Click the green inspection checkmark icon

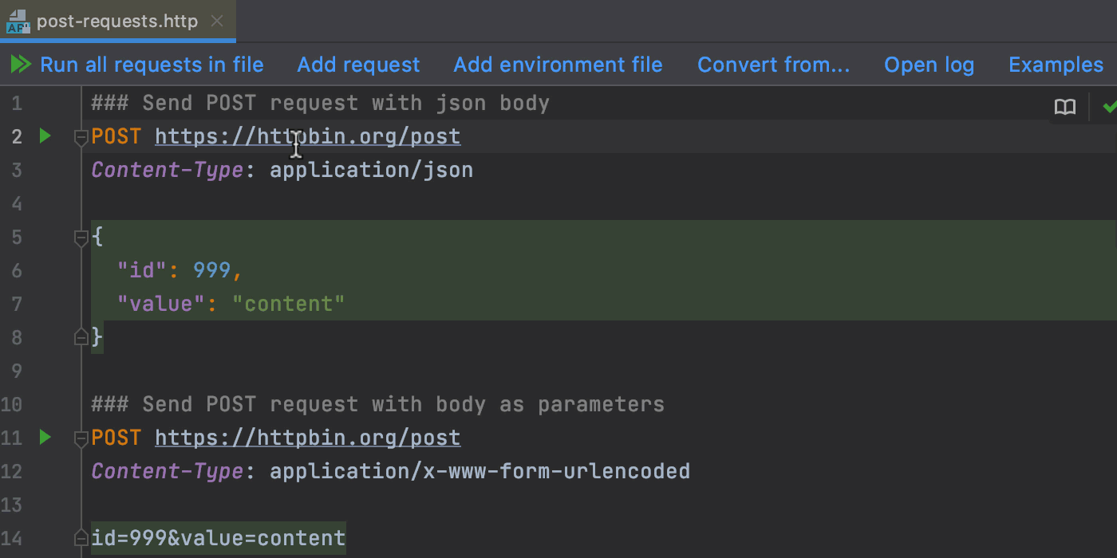pyautogui.click(x=1108, y=107)
